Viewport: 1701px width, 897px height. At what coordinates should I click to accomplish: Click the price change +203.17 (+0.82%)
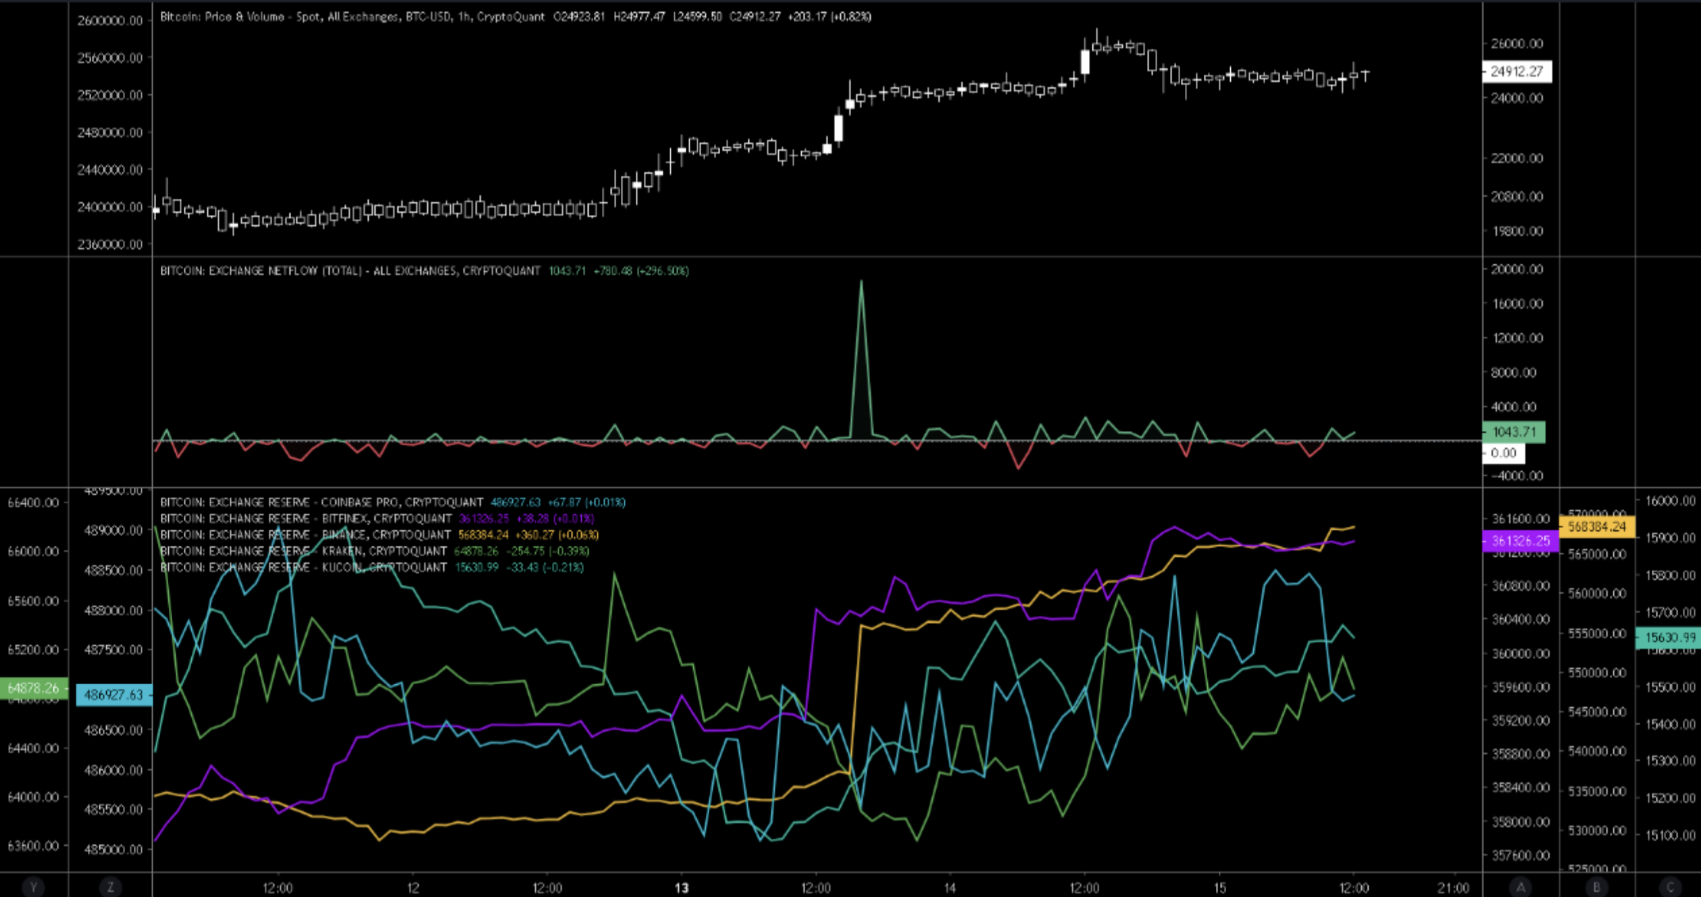829,17
